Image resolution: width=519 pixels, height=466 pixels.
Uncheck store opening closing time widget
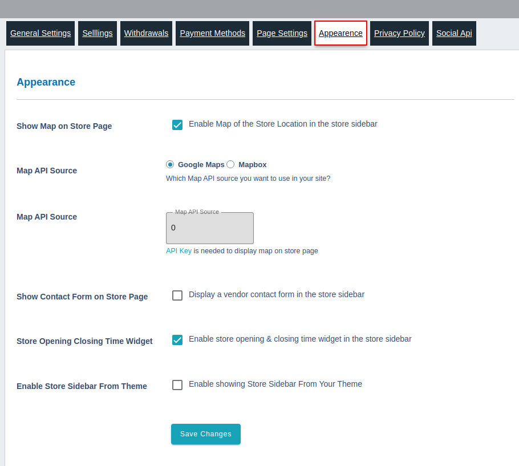177,339
